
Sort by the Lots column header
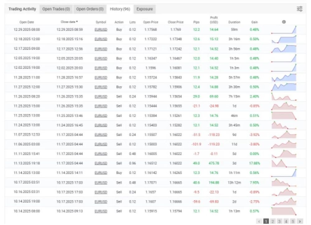coord(132,22)
